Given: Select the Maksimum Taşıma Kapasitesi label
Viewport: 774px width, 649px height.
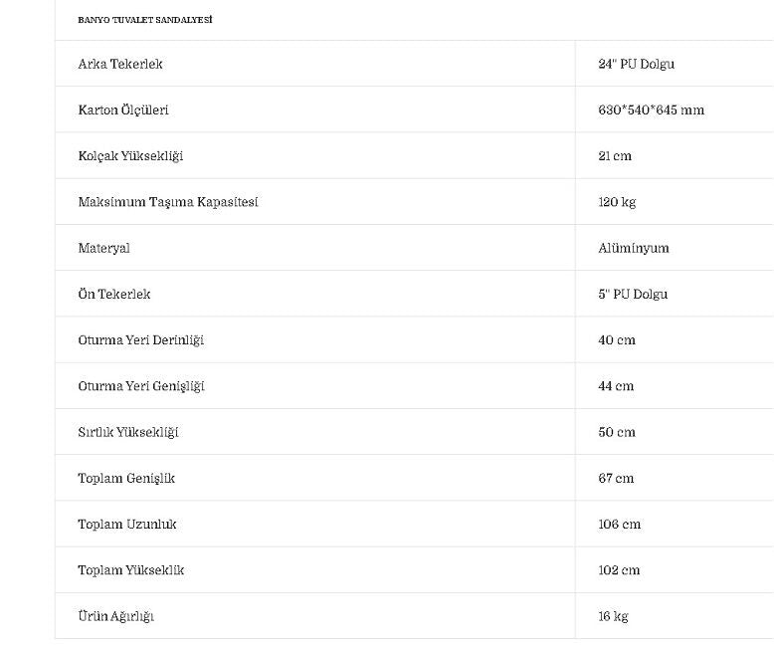Looking at the screenshot, I should pos(168,202).
